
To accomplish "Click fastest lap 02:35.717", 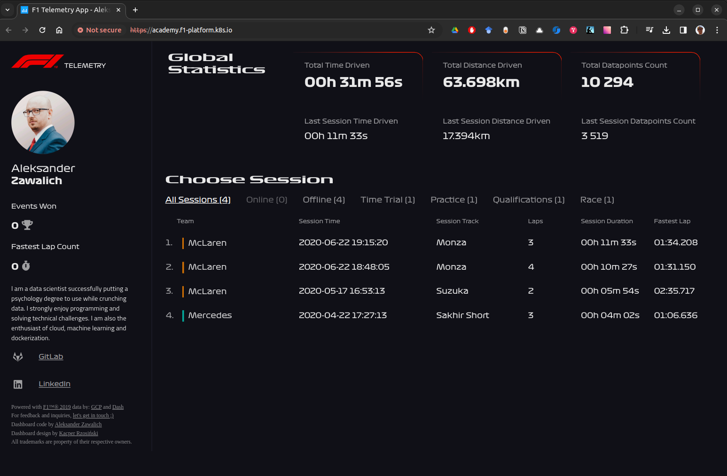I will (x=674, y=291).
